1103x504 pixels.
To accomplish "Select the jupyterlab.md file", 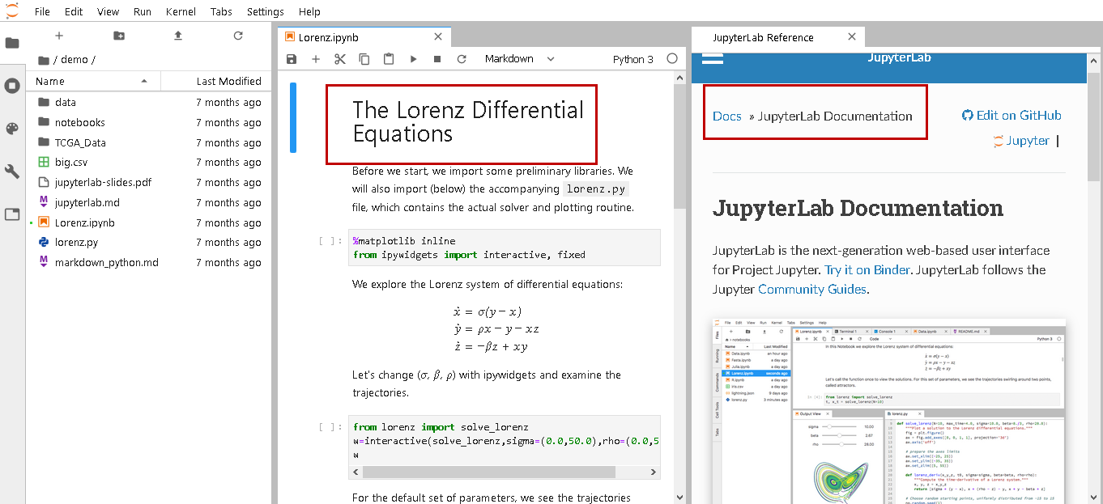I will pos(148,202).
